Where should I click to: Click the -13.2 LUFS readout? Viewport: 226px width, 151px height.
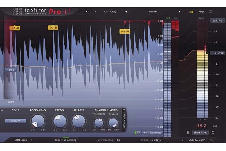pos(200,126)
